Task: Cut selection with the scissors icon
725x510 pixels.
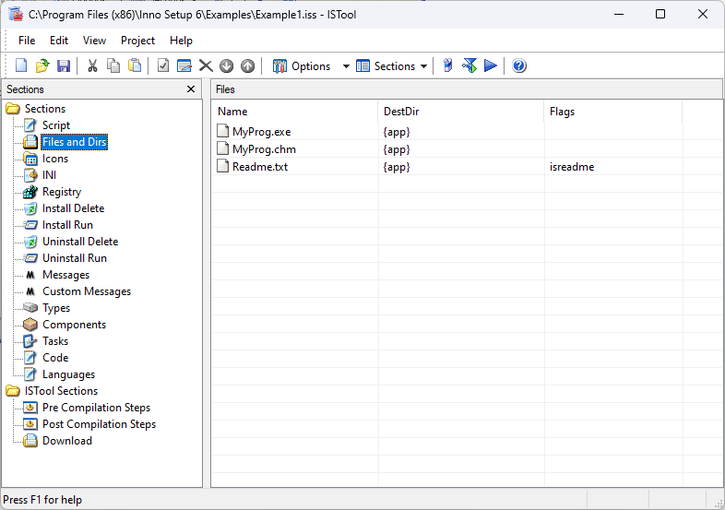Action: click(92, 65)
